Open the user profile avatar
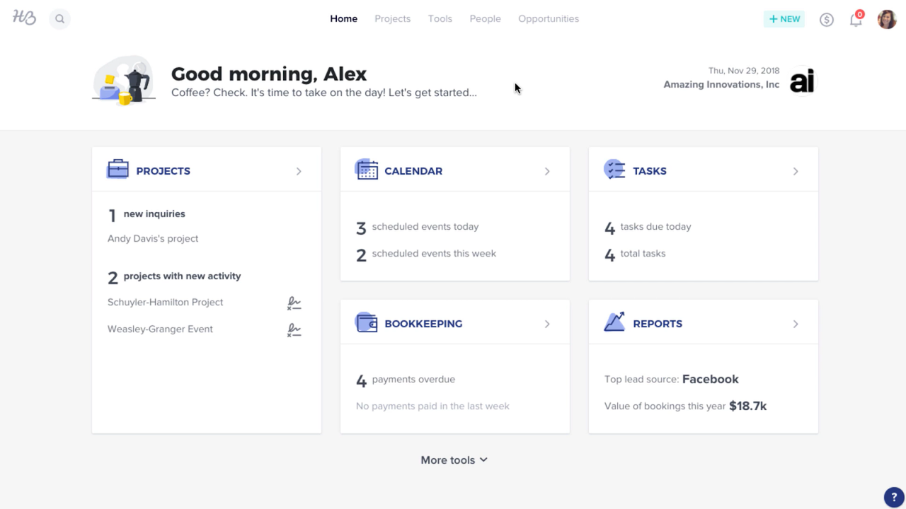Image resolution: width=906 pixels, height=509 pixels. click(887, 19)
